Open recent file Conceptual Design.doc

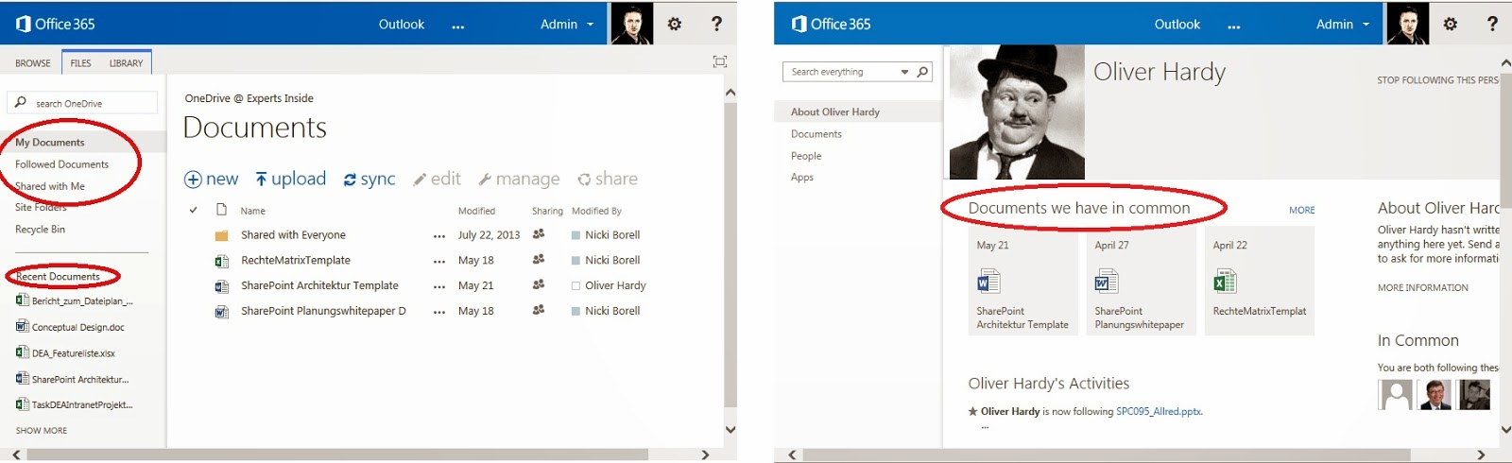tap(70, 327)
